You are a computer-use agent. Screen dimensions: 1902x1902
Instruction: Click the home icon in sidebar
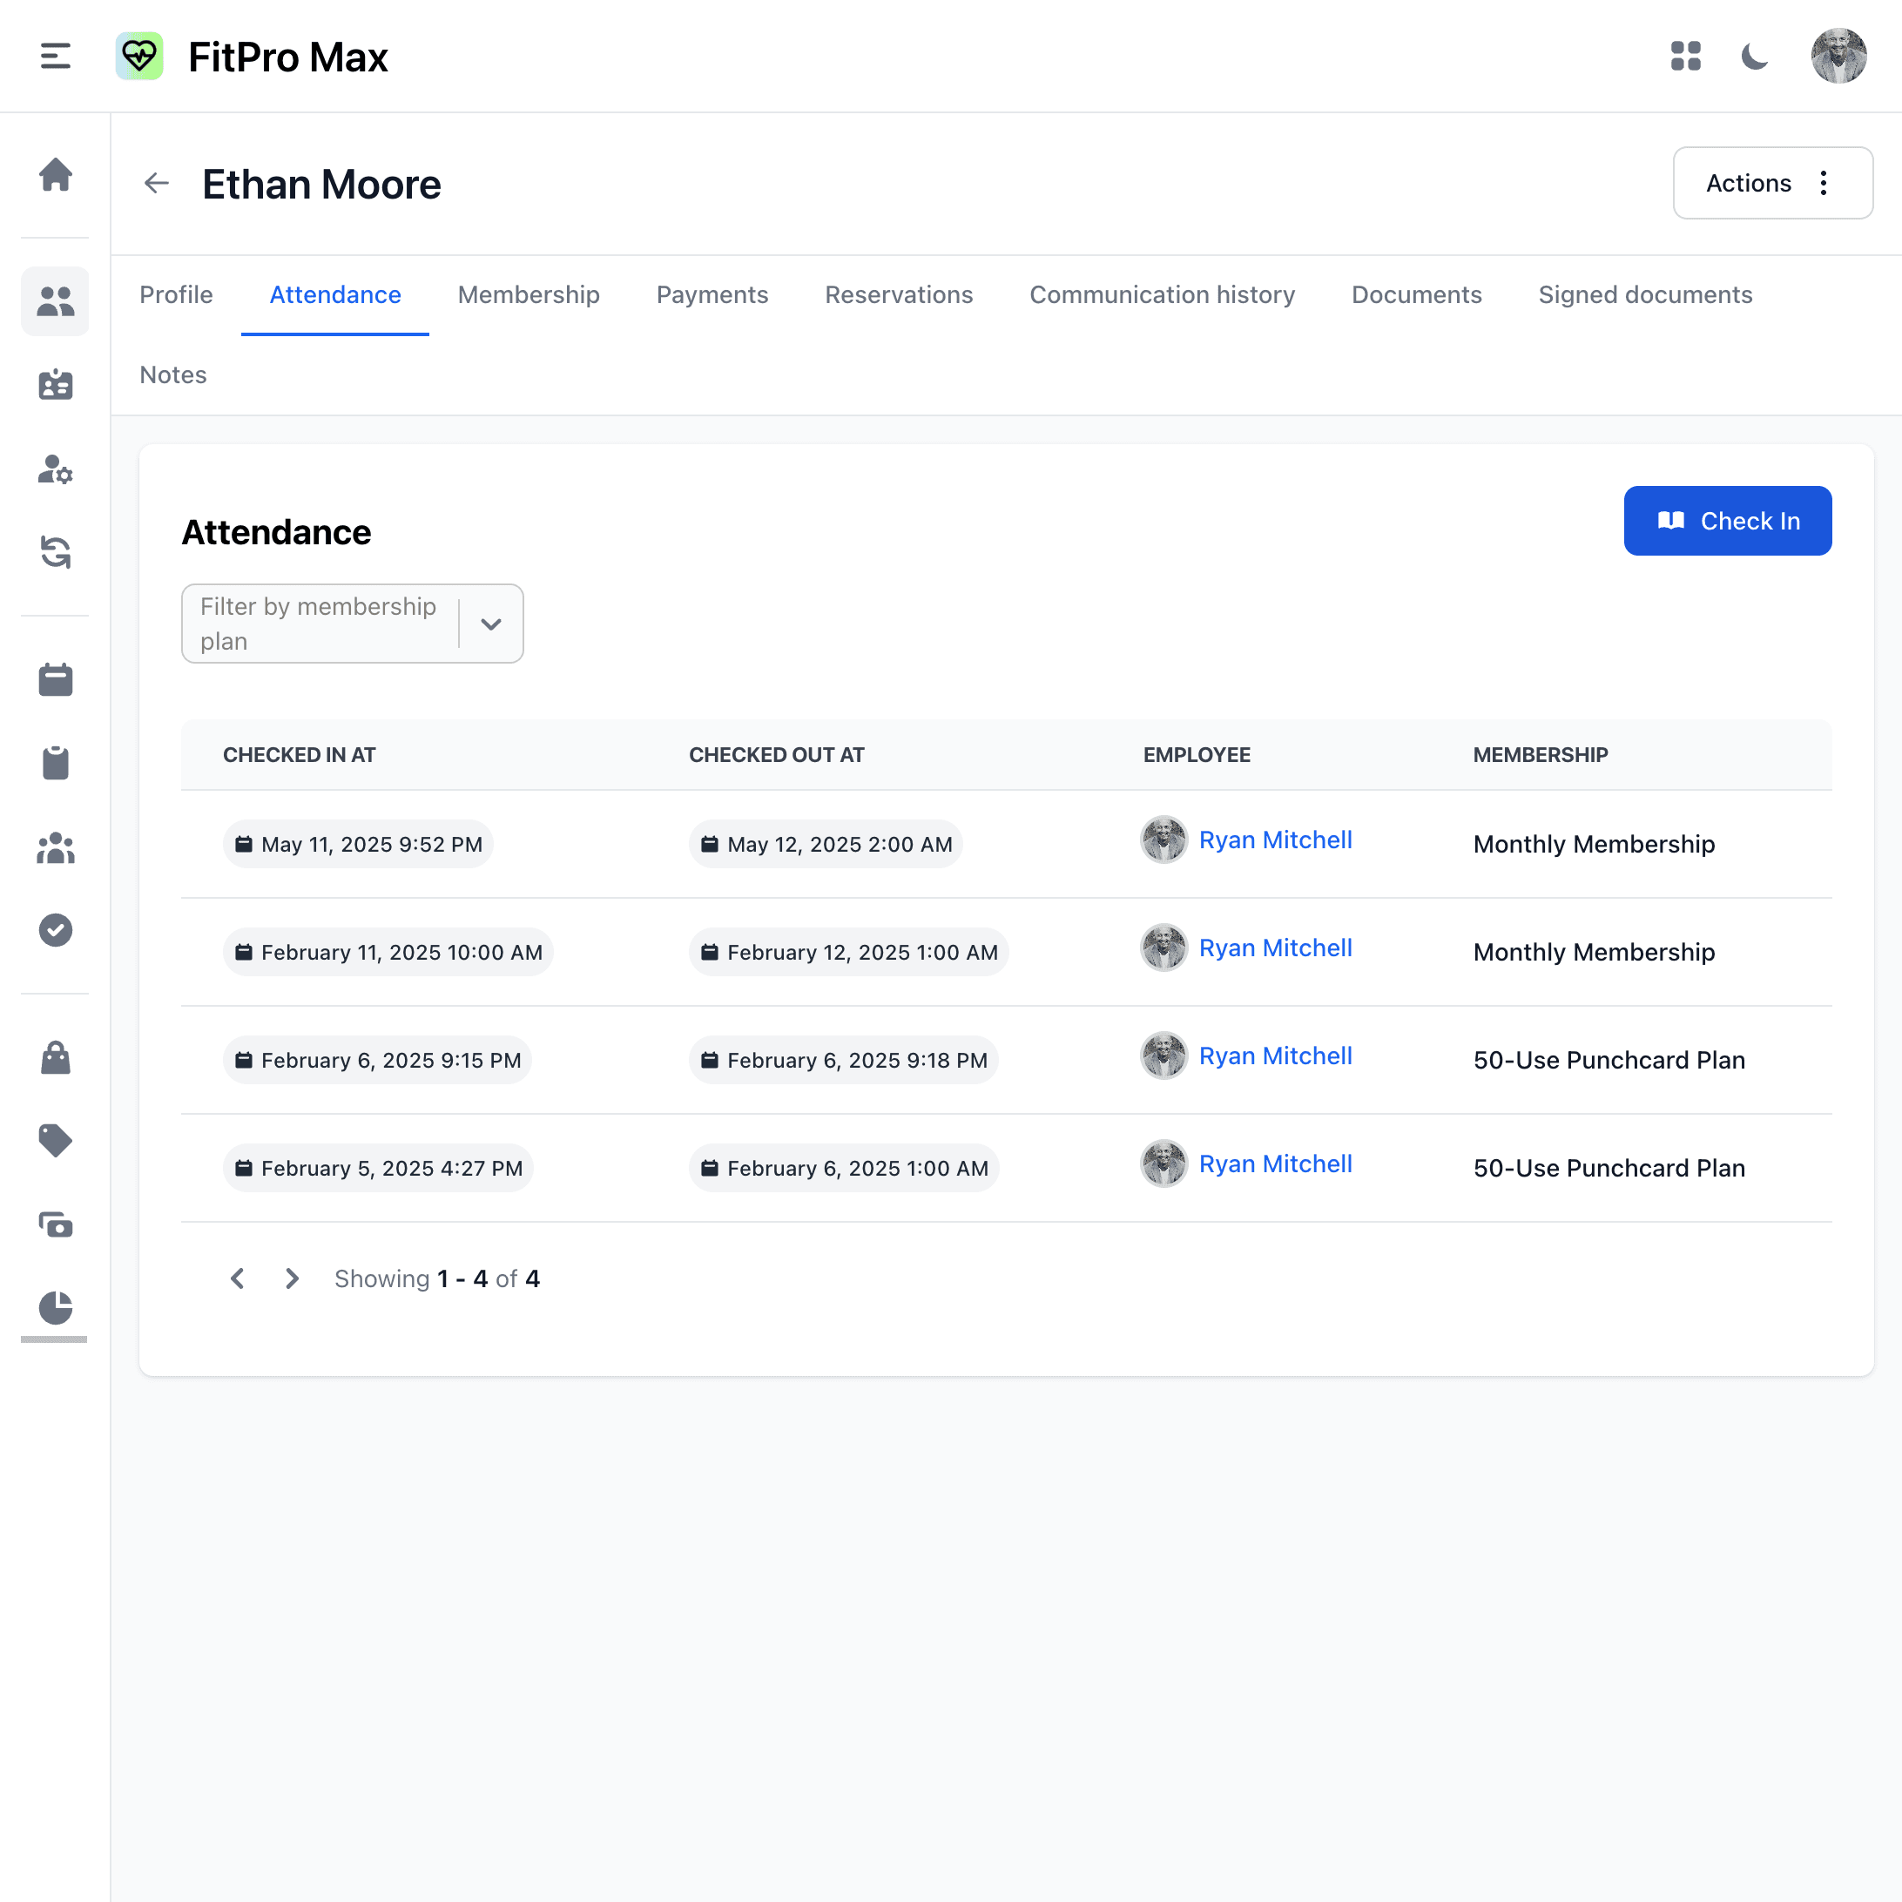click(55, 175)
